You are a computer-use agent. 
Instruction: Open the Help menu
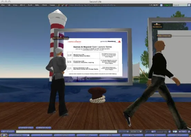pos(37,5)
